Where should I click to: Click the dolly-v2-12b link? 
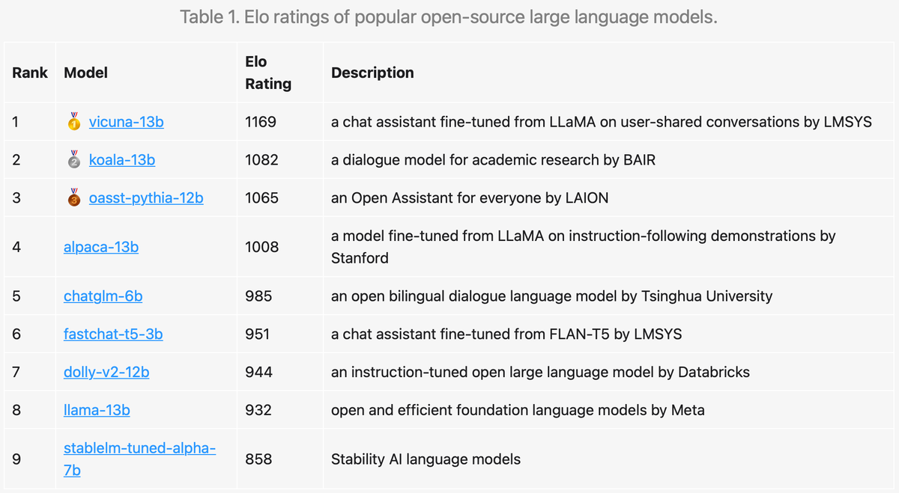tap(106, 372)
